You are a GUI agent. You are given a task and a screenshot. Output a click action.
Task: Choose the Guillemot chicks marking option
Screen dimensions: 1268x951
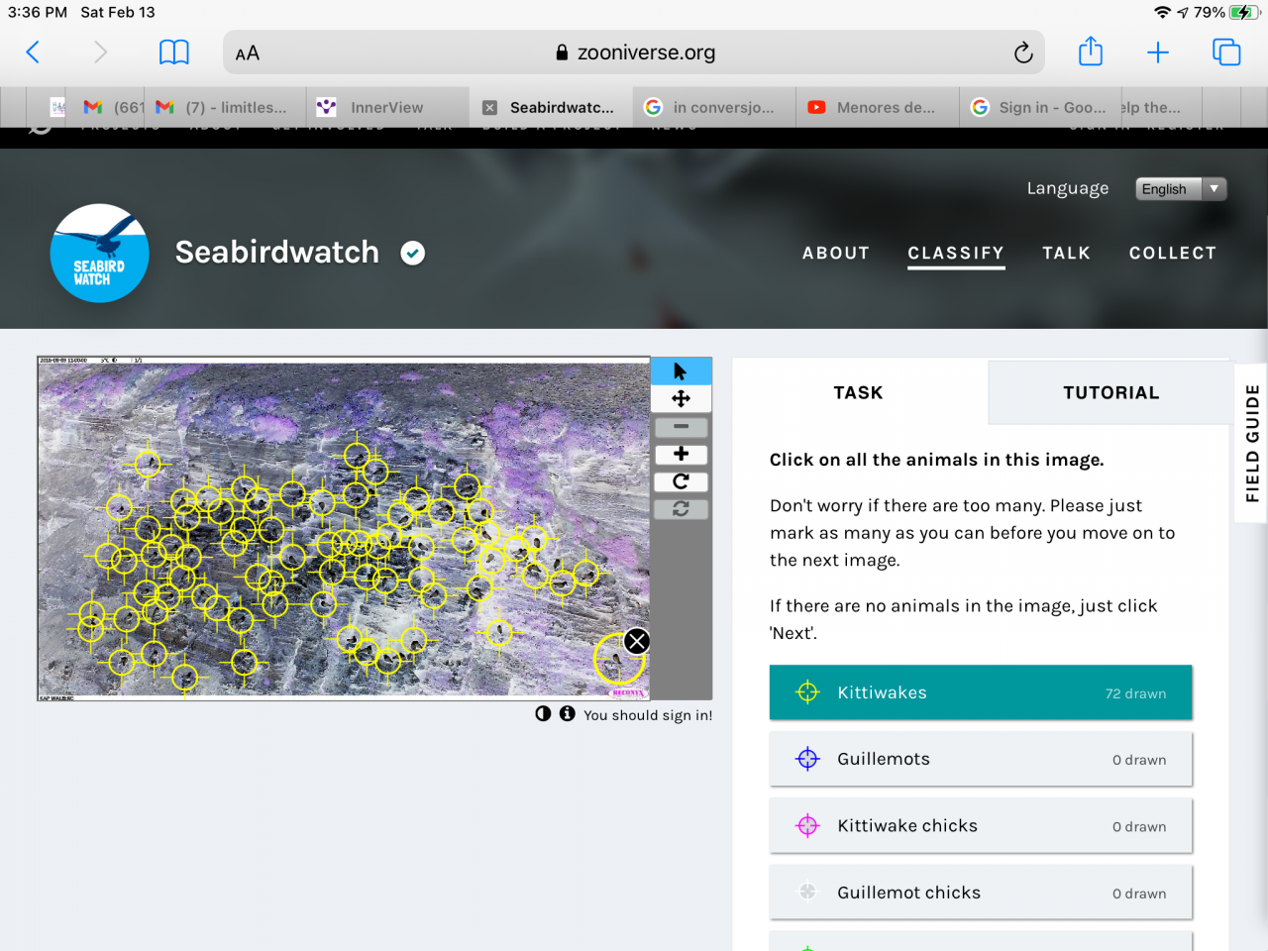tap(981, 892)
